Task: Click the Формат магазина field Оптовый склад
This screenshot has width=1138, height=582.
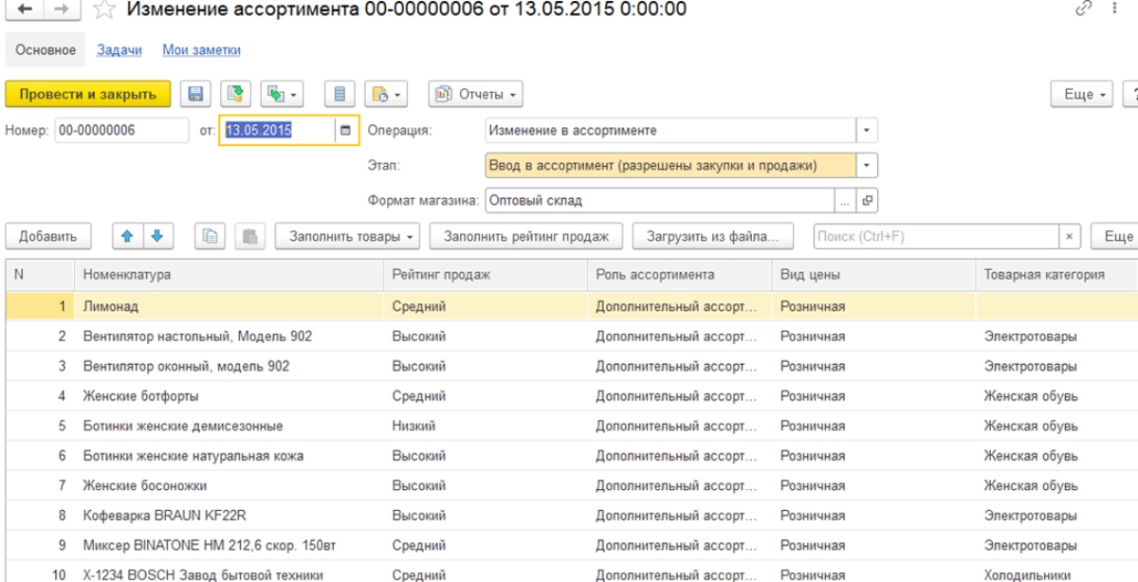Action: (660, 201)
